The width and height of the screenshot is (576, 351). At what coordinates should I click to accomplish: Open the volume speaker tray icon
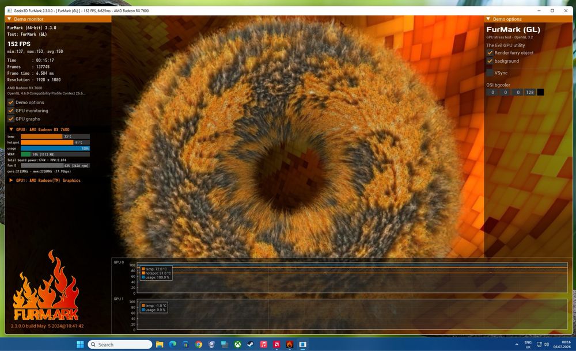point(546,345)
